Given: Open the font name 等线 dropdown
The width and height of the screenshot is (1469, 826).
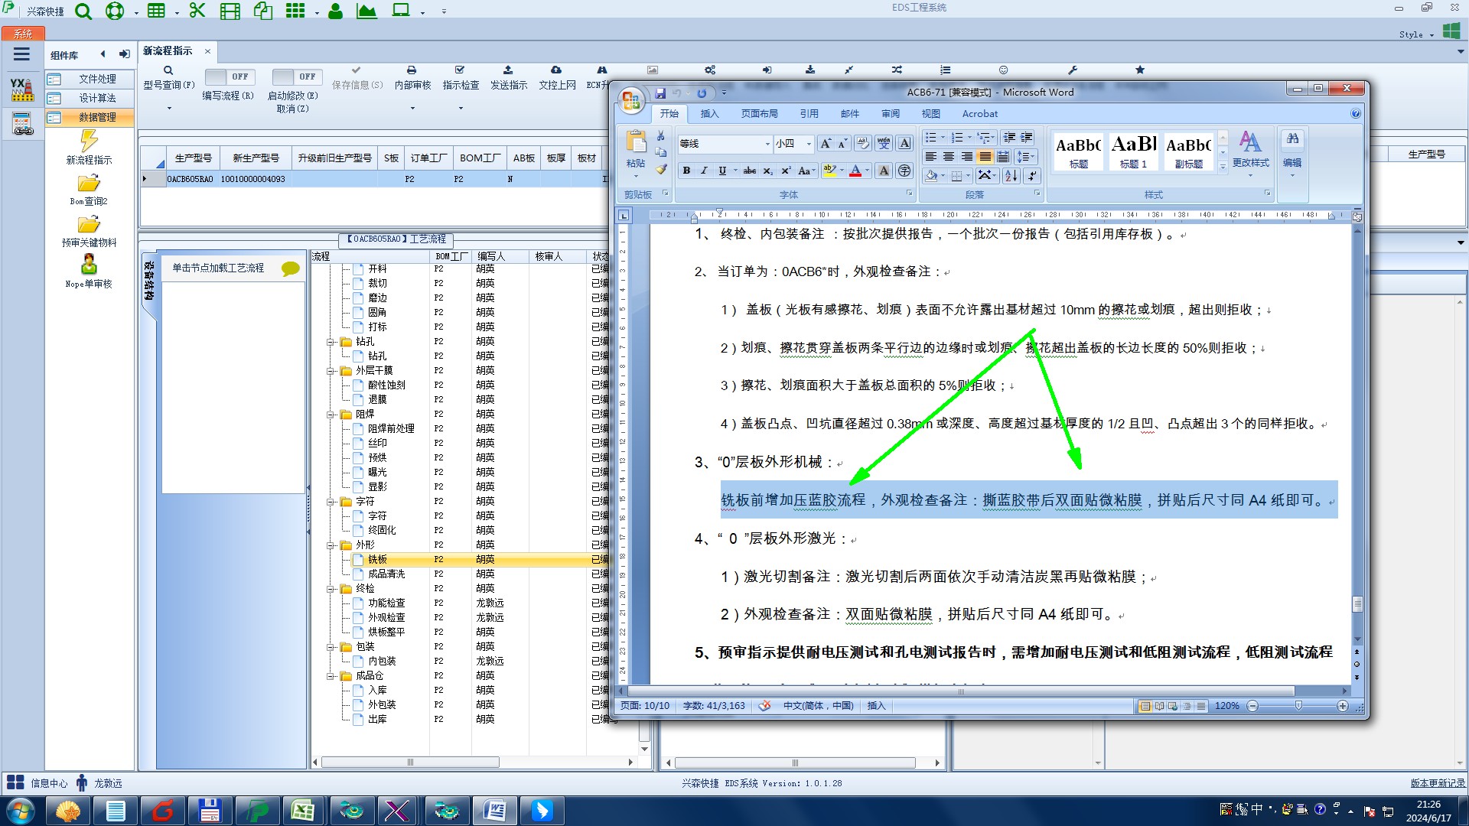Looking at the screenshot, I should tap(767, 144).
